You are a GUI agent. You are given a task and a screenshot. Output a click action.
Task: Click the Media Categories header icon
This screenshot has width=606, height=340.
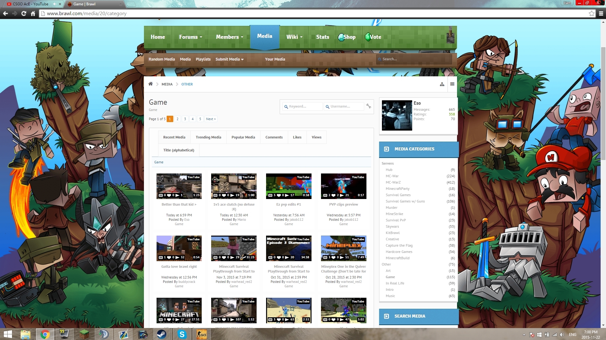pyautogui.click(x=386, y=149)
